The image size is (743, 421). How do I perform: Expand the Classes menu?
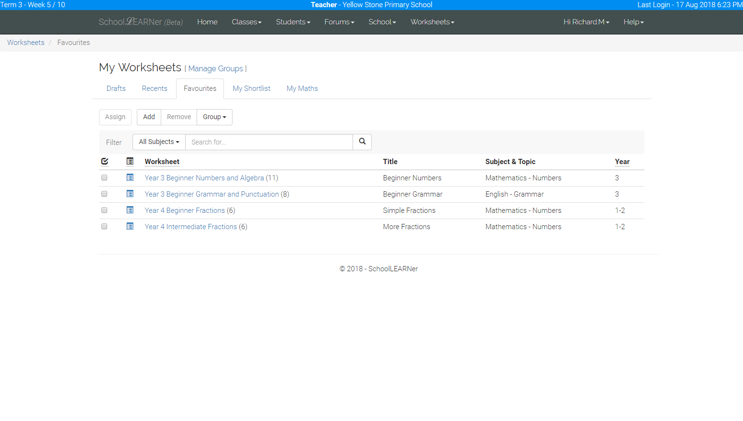[x=247, y=22]
